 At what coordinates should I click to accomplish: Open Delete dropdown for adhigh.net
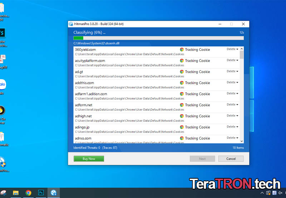(232, 116)
